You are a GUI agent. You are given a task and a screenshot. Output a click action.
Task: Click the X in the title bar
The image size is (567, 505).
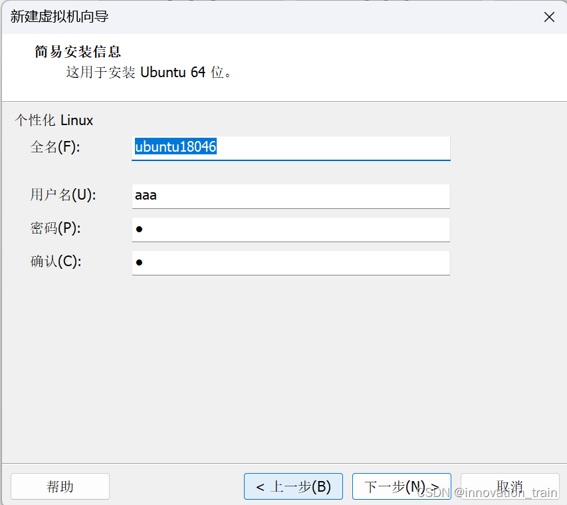coord(549,17)
